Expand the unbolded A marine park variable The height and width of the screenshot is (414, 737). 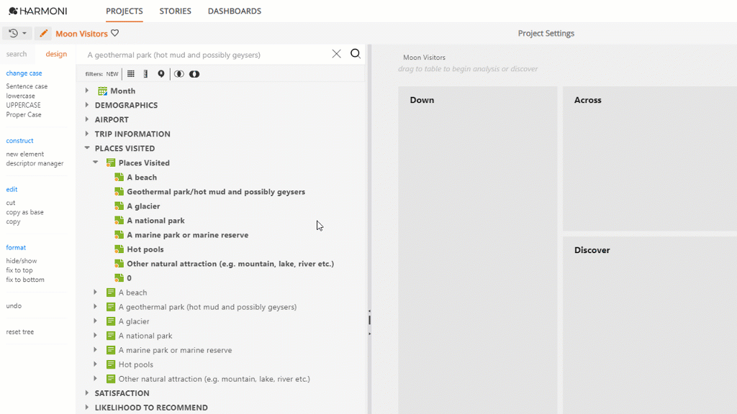click(x=96, y=350)
